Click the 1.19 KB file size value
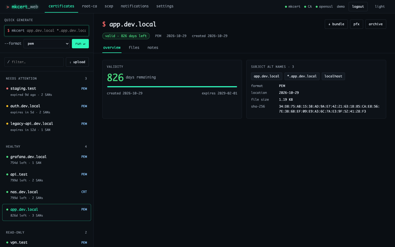This screenshot has height=247, width=395. (x=286, y=100)
